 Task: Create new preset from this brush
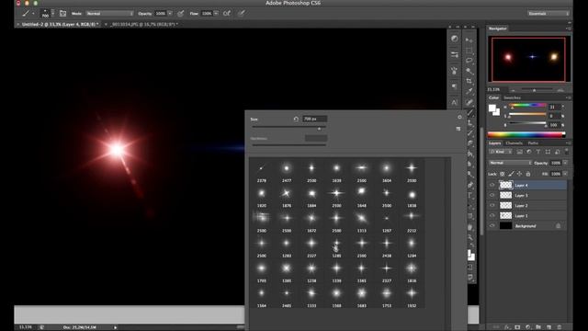(458, 129)
